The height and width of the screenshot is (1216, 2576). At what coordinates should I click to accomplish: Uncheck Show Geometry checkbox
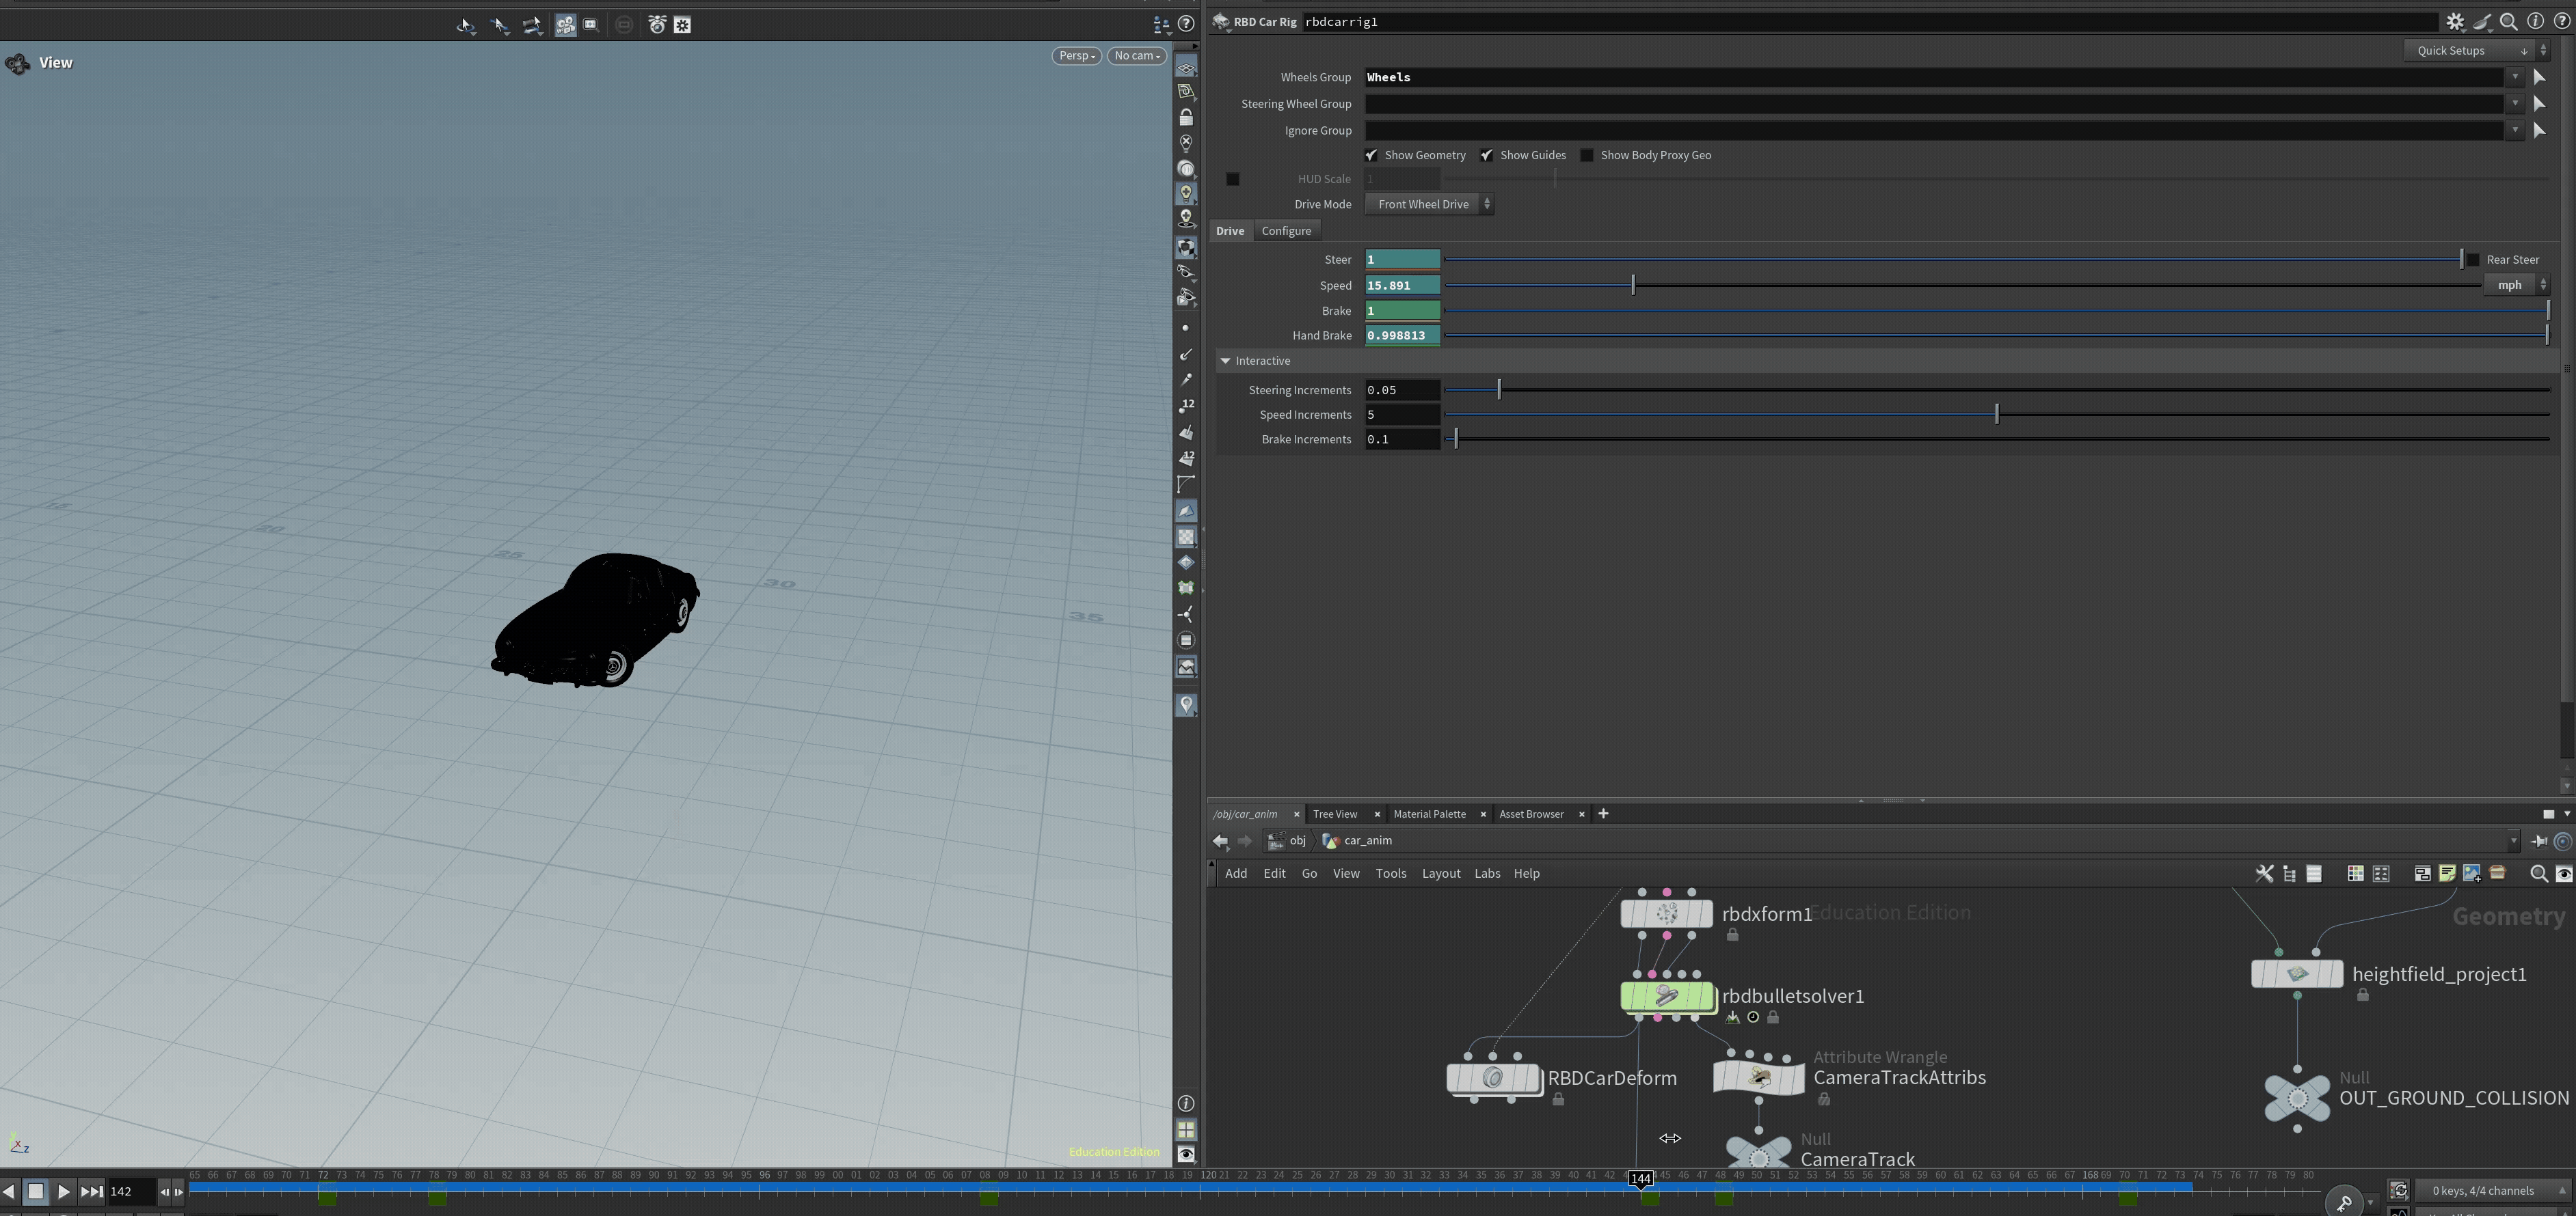[1371, 156]
